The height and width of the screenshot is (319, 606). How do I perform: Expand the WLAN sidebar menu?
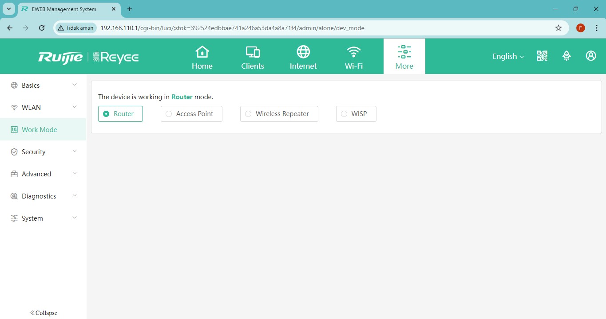click(43, 108)
